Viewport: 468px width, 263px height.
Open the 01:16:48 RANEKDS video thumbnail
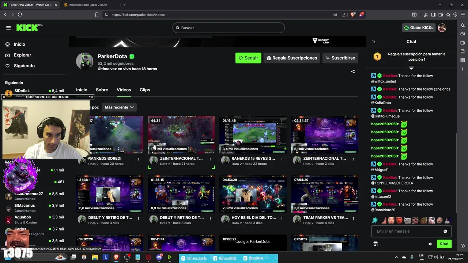pyautogui.click(x=253, y=135)
